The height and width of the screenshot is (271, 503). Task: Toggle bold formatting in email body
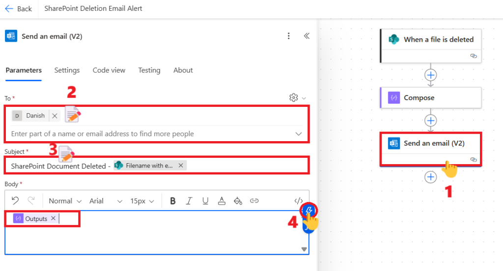coord(173,200)
